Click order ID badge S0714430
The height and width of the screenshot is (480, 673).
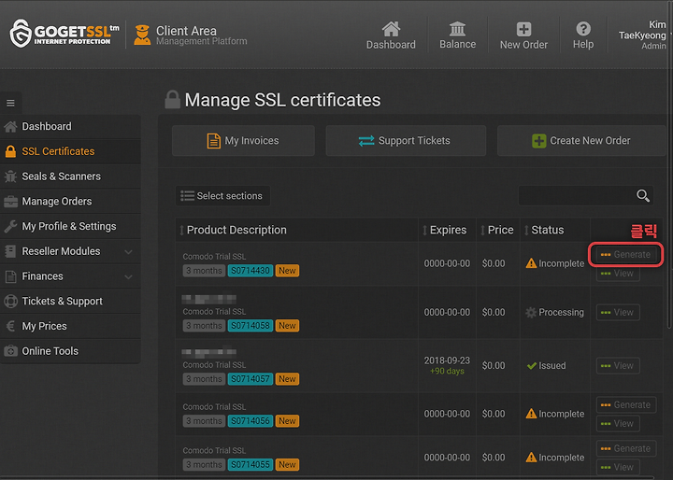tap(251, 271)
